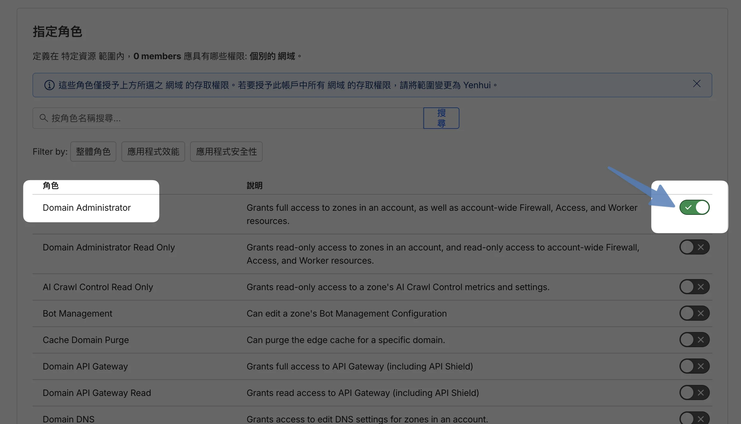Click the magnifier icon in search field
The height and width of the screenshot is (424, 741).
[44, 118]
